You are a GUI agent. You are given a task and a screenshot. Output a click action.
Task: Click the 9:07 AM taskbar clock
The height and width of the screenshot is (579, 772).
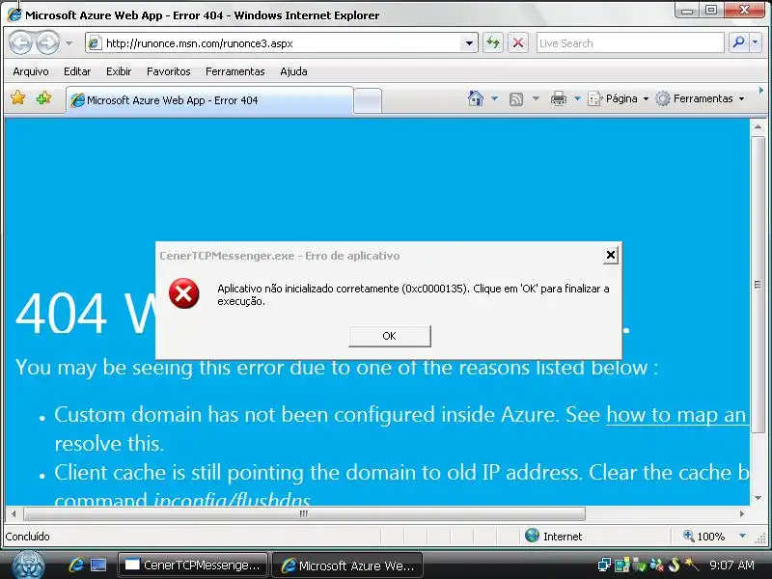click(731, 565)
